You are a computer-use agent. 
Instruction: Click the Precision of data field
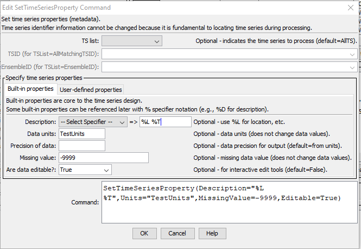click(82, 146)
